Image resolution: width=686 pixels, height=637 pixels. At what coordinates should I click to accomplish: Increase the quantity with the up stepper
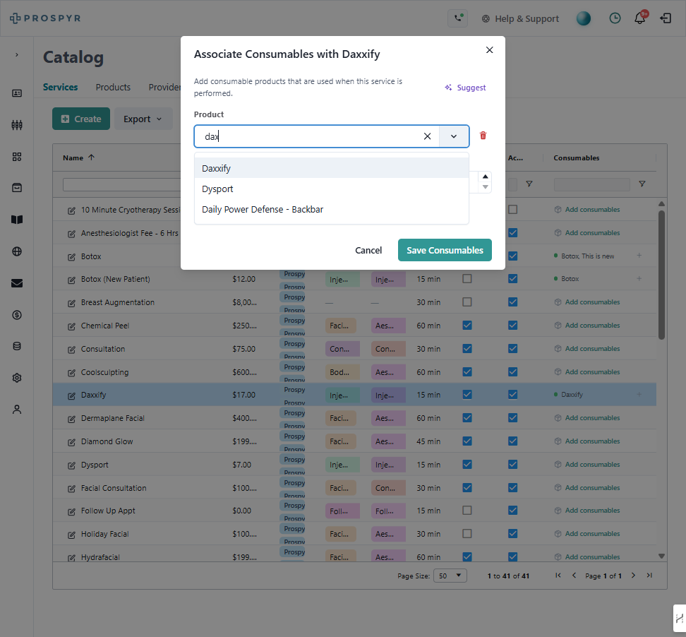coord(485,177)
